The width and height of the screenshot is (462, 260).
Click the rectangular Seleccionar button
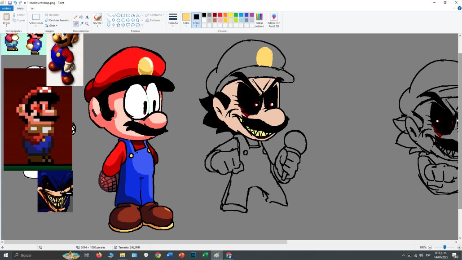36,18
